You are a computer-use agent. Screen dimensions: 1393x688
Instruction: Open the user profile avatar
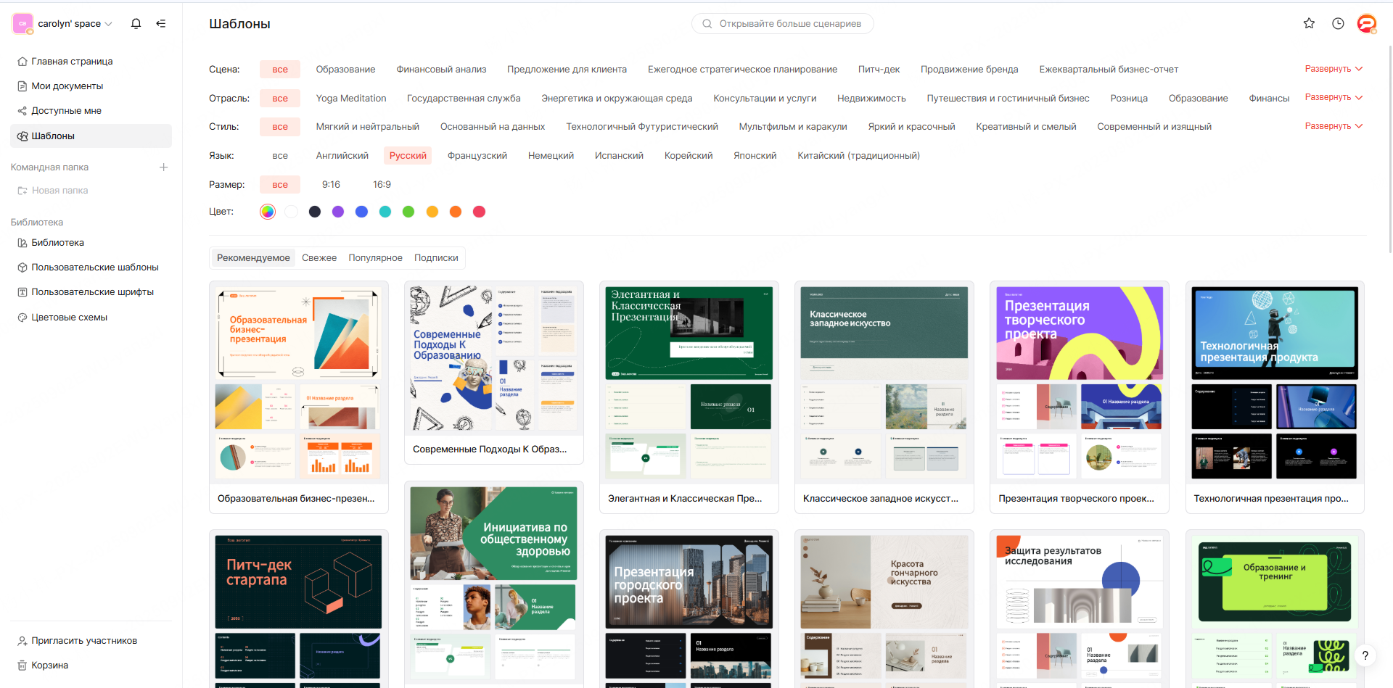click(1367, 23)
